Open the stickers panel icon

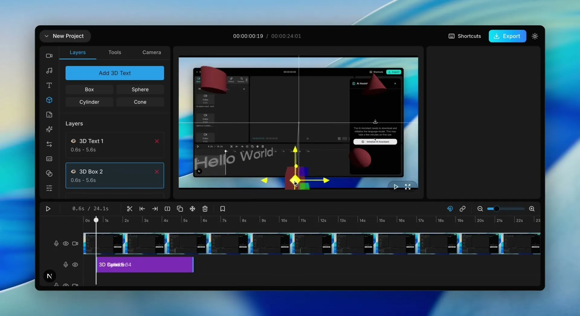click(49, 115)
